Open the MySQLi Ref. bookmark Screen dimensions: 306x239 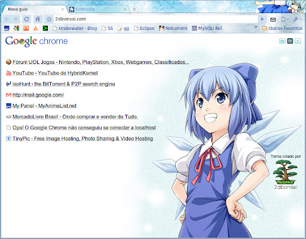[207, 28]
